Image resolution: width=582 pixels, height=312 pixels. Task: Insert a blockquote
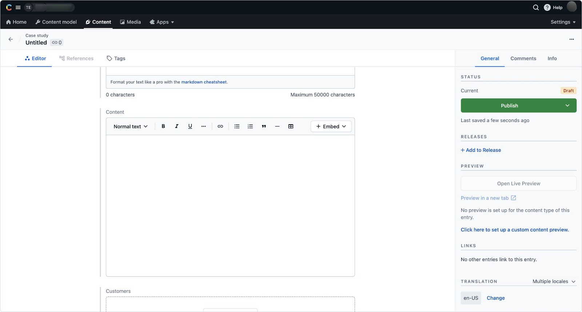pyautogui.click(x=264, y=126)
